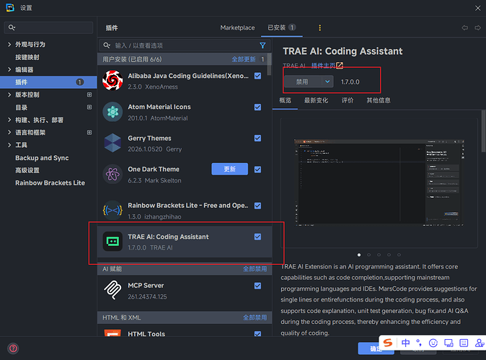Screen dimensions: 486x360
Task: Click the screen tool icon in IME bar
Action: point(449,343)
